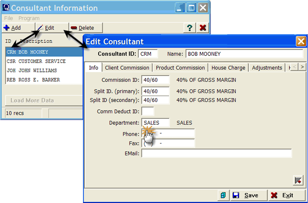This screenshot has height=203, width=308.
Task: Switch to the House Charge tab
Action: click(228, 68)
